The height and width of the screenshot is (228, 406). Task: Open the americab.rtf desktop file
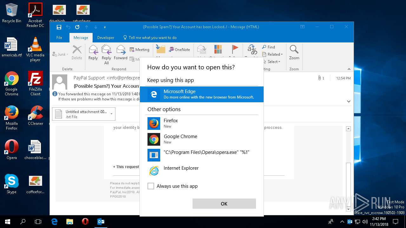(x=12, y=47)
